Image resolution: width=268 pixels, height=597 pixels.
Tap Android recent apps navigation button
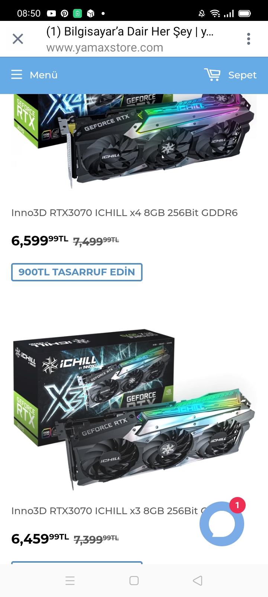pyautogui.click(x=70, y=581)
